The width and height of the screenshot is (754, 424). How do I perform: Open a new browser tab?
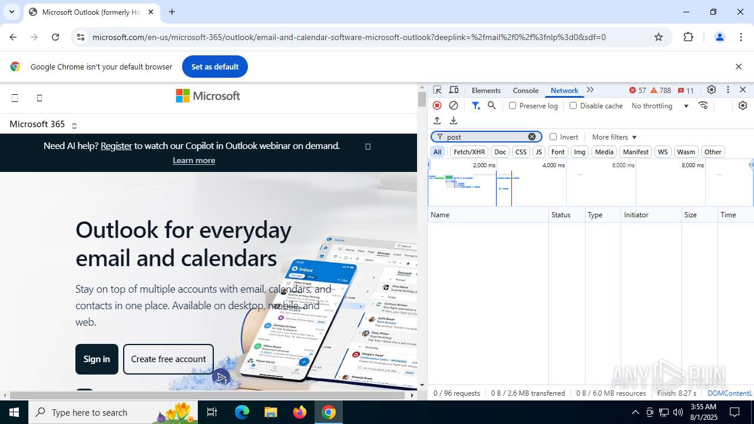172,12
